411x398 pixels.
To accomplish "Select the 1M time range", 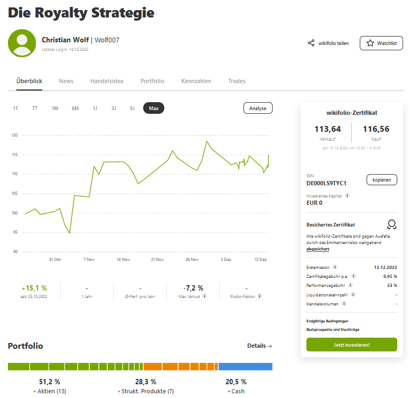I will [55, 108].
